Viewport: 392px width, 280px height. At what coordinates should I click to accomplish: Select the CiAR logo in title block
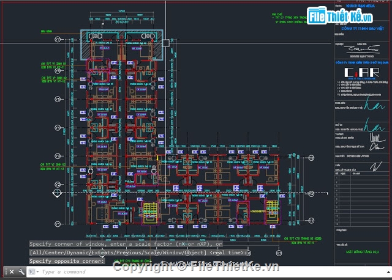(x=362, y=73)
